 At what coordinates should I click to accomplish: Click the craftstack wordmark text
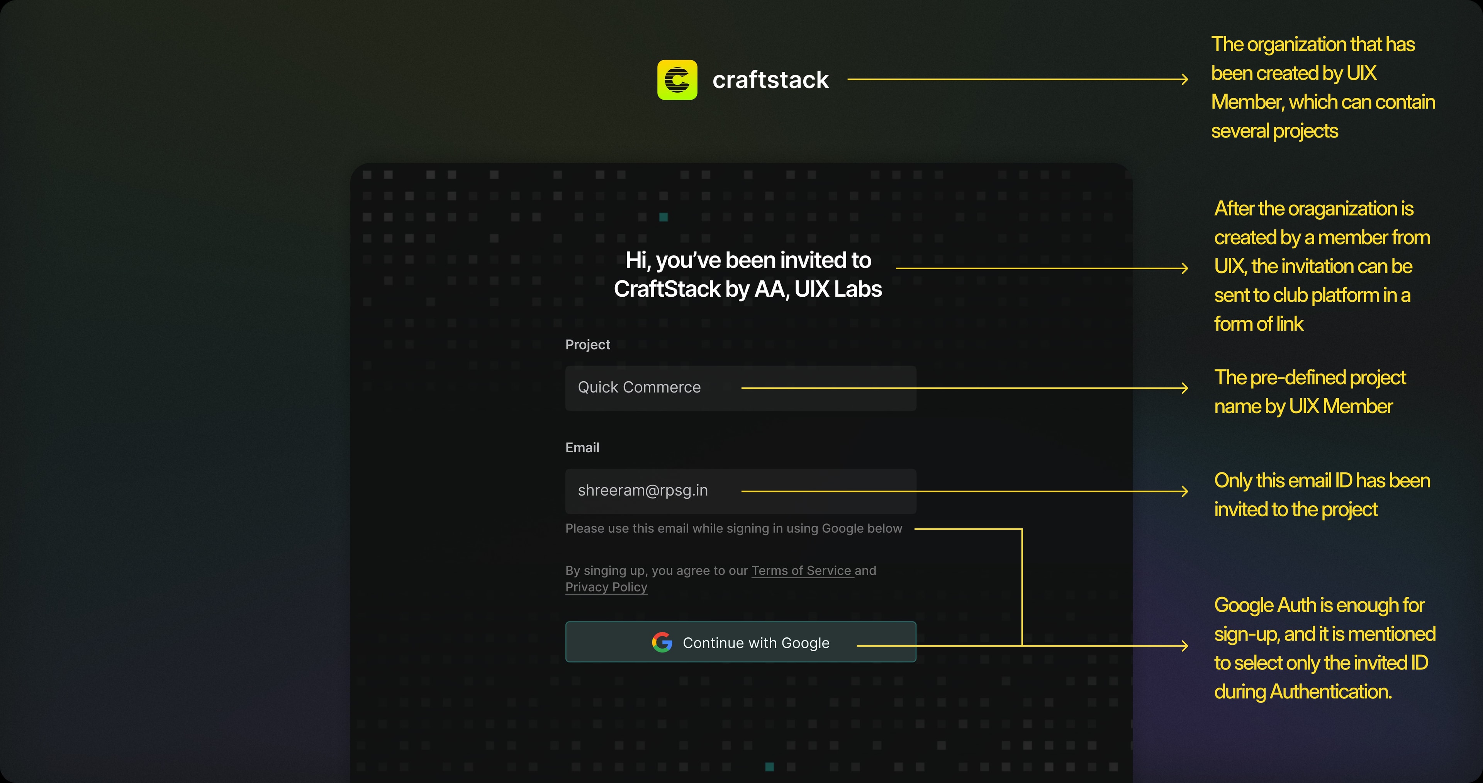click(770, 80)
